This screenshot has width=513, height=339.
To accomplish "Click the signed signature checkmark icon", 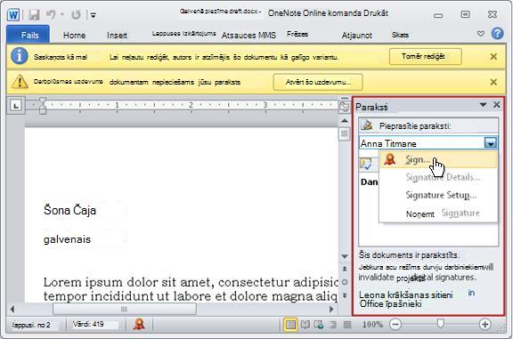I will (366, 164).
